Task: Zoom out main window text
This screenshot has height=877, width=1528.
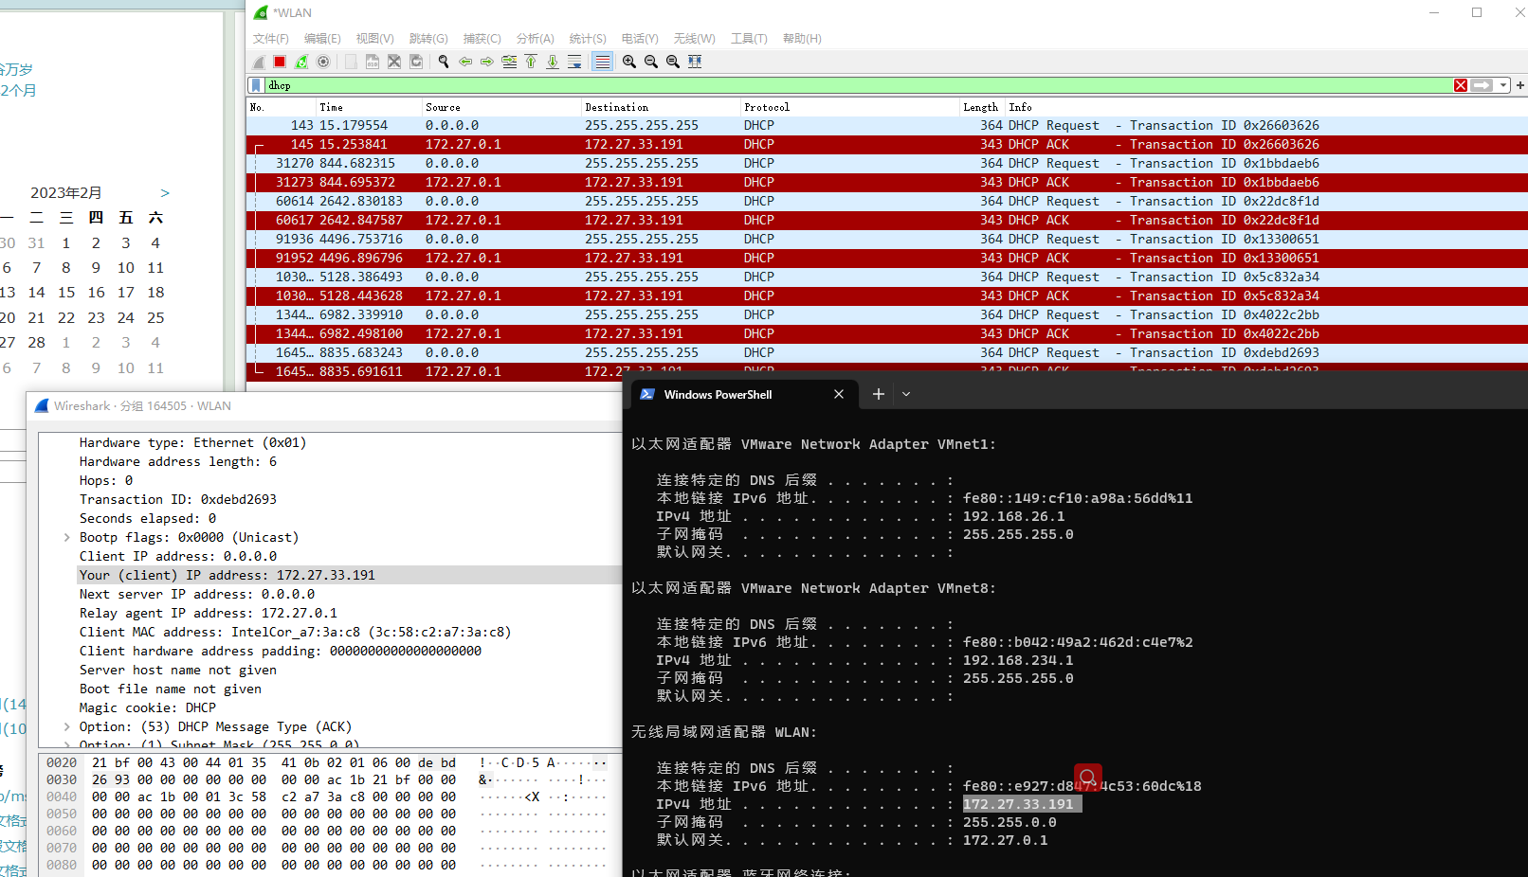Action: (651, 62)
